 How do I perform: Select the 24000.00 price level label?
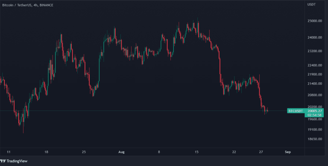point(315,38)
